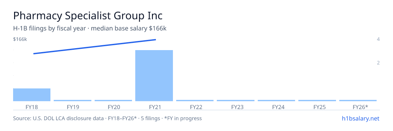
Task: Click the FY26* in-progress bar
Action: pos(358,101)
